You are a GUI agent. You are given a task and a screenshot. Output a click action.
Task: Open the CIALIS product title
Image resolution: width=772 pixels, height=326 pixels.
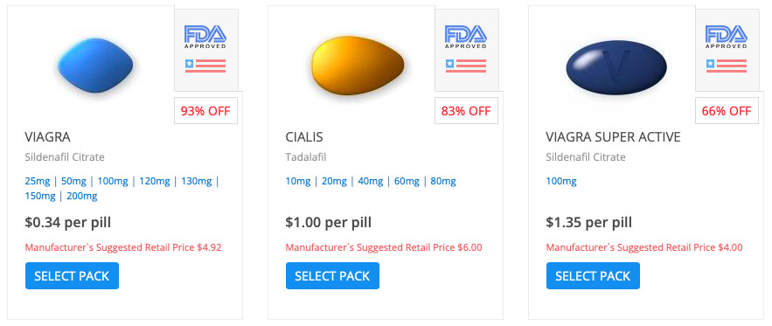304,137
